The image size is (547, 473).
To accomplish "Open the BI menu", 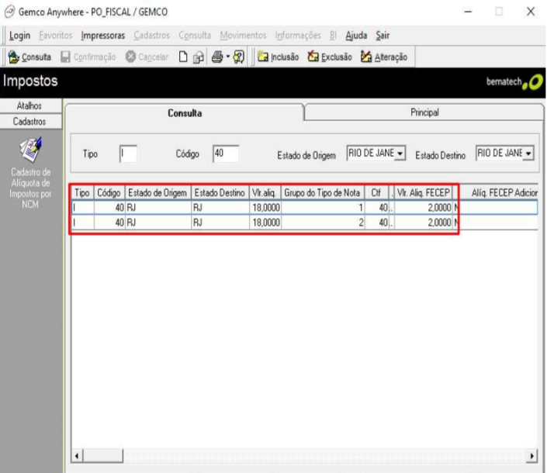I will pos(333,35).
